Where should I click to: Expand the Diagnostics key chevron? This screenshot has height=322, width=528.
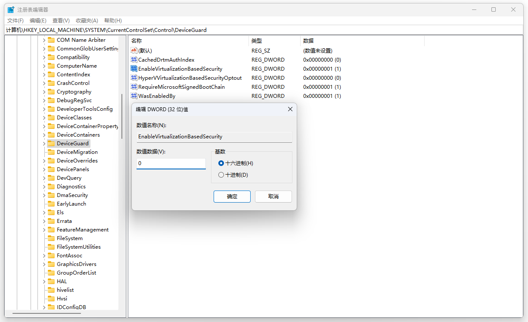coord(44,187)
